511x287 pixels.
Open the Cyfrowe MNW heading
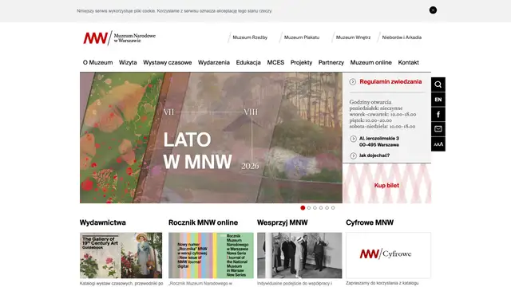(x=370, y=222)
